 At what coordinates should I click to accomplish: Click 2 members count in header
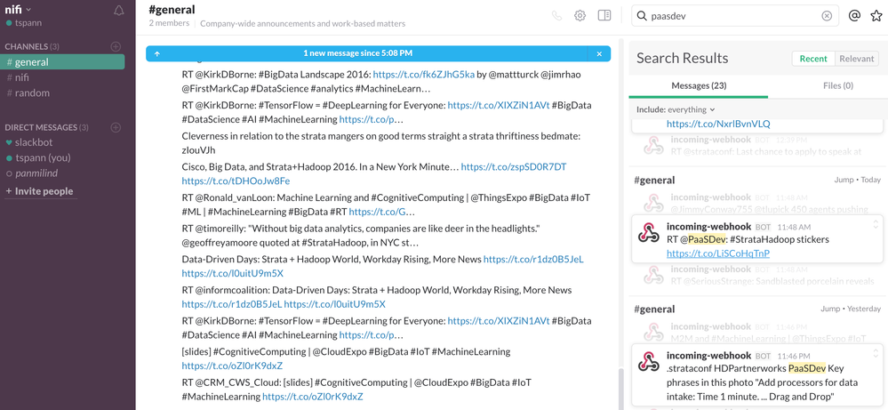pos(169,23)
